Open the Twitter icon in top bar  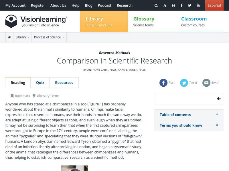coord(190,5)
